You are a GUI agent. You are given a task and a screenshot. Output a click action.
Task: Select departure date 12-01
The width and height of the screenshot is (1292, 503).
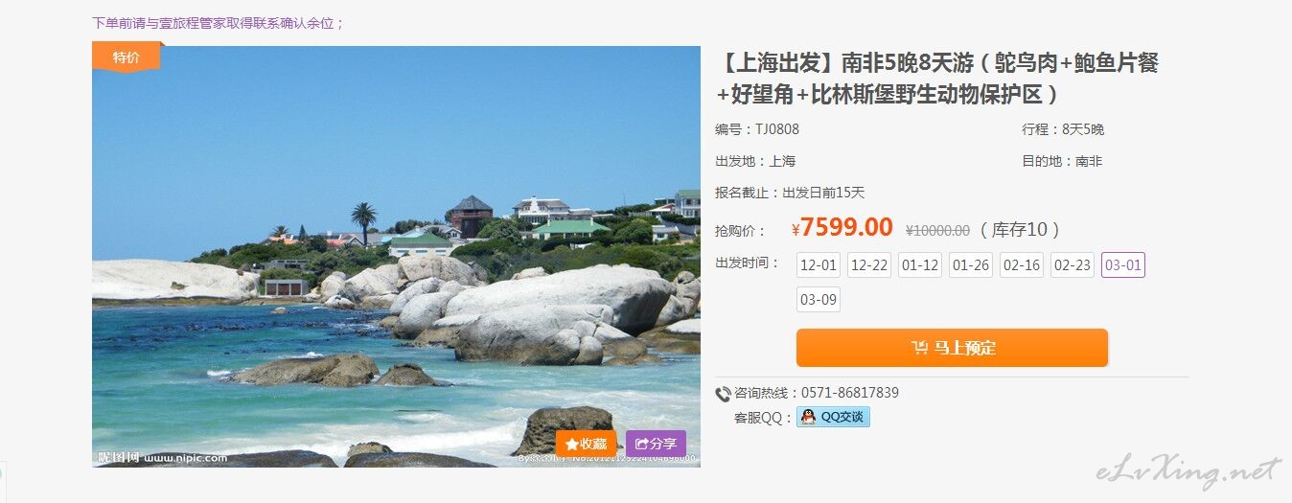point(819,265)
